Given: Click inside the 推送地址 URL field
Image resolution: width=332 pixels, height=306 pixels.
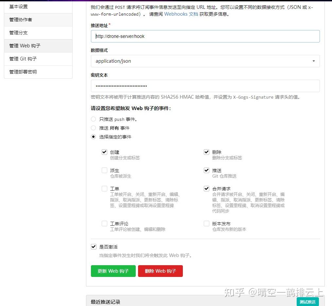Looking at the screenshot, I should 205,36.
